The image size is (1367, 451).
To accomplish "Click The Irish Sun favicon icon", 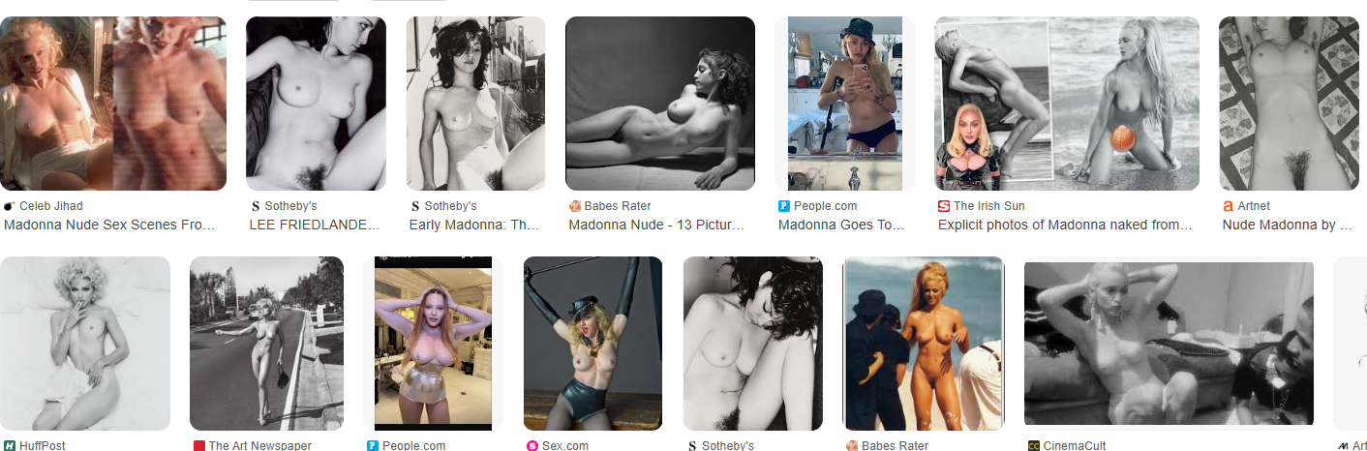I will click(x=944, y=206).
